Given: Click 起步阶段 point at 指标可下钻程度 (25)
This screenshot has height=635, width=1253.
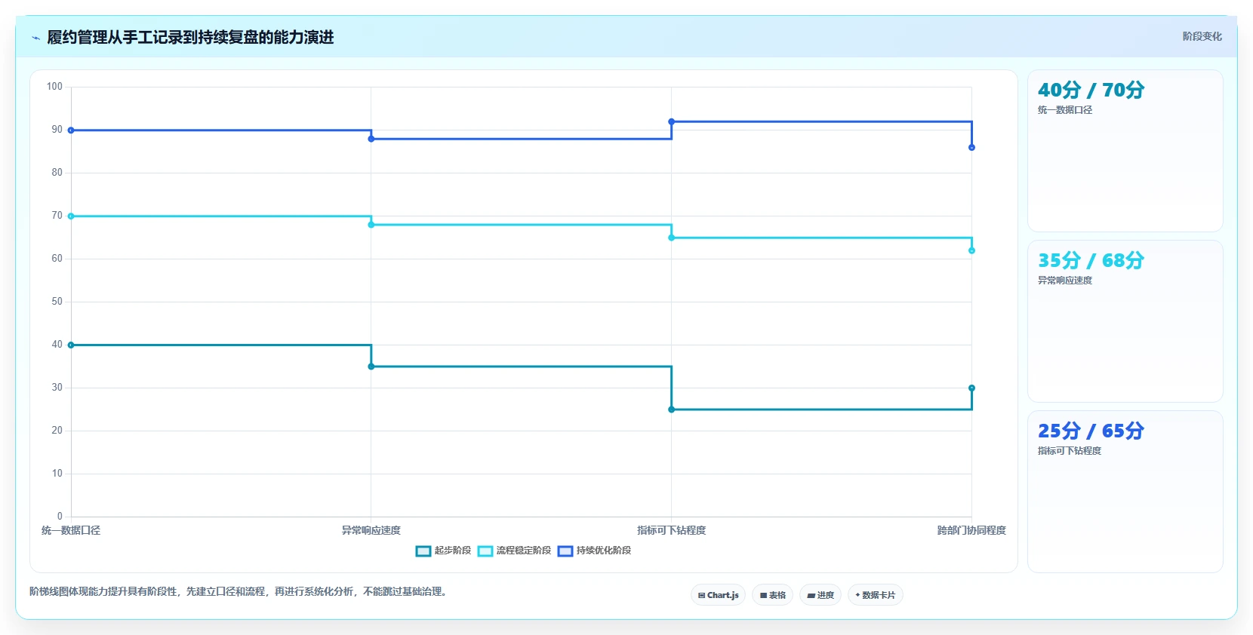Looking at the screenshot, I should click(672, 410).
